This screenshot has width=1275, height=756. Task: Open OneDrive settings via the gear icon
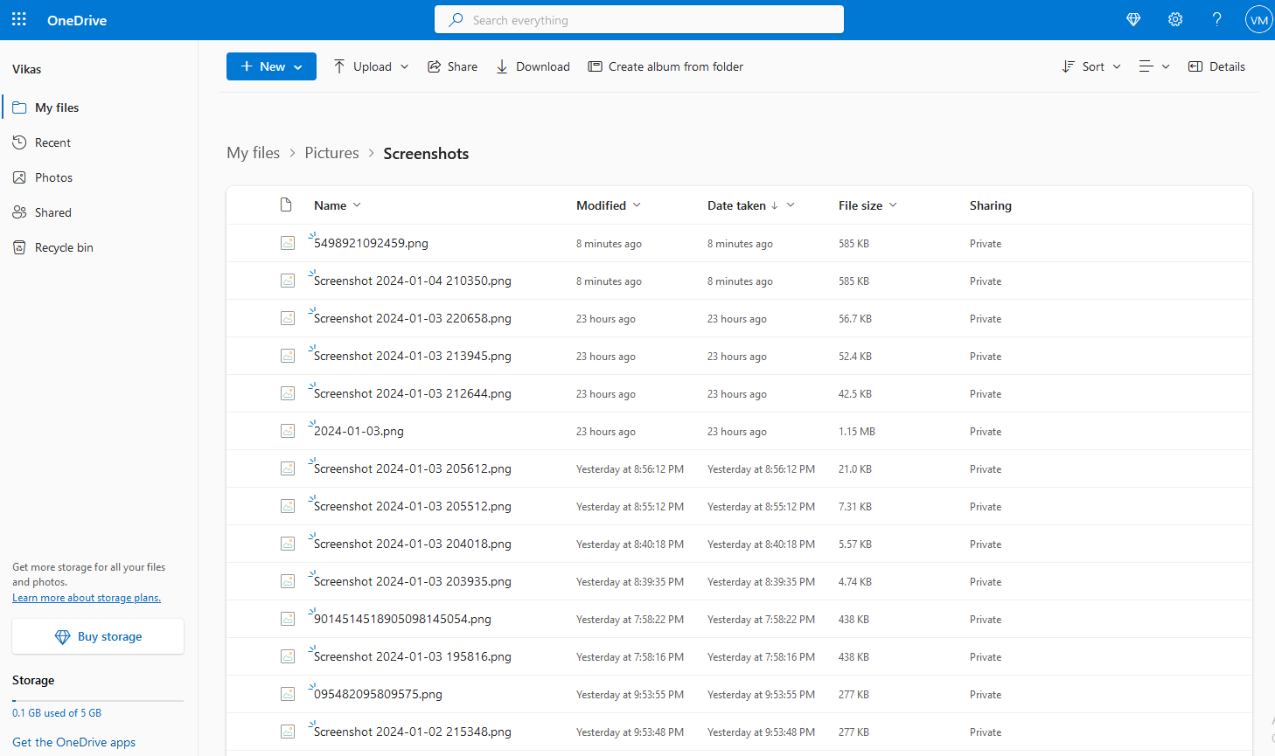click(x=1175, y=18)
